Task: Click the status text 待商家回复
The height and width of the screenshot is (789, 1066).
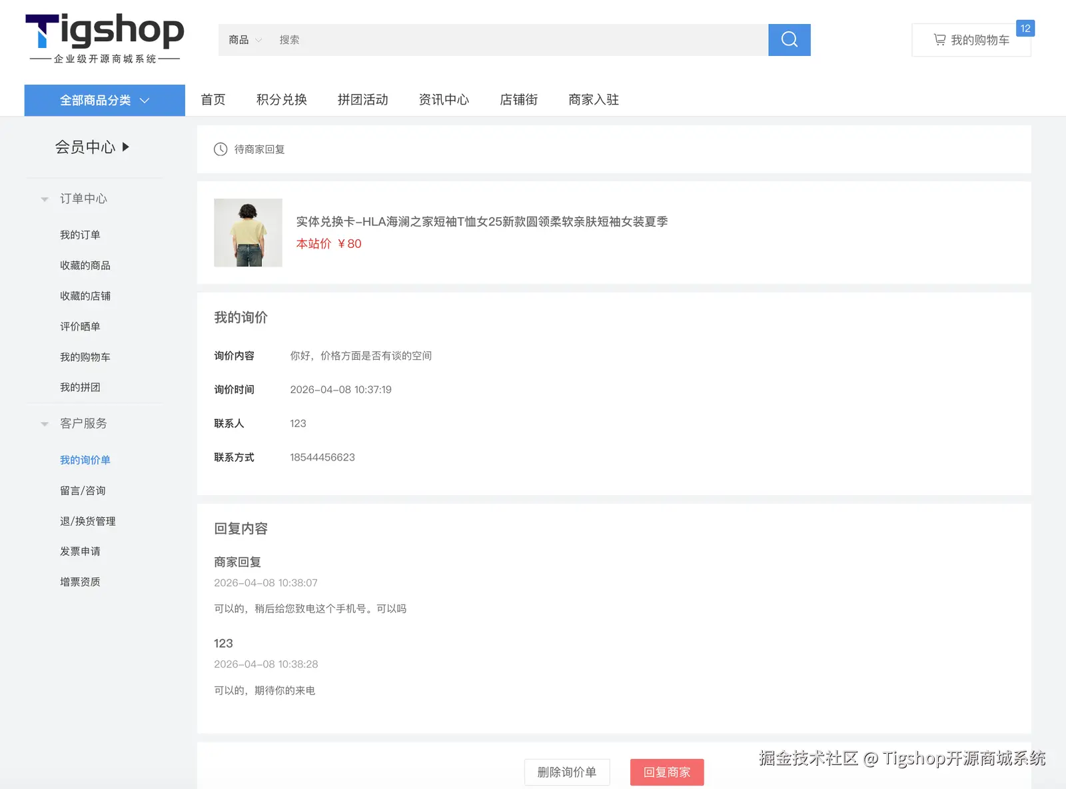Action: [x=260, y=149]
